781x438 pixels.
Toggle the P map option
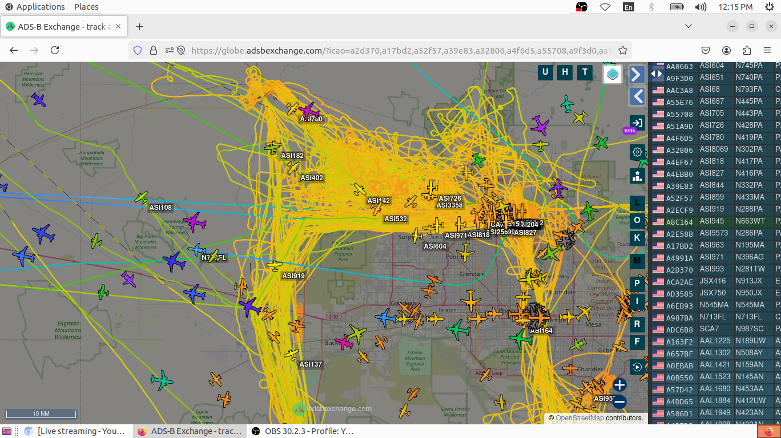point(637,283)
